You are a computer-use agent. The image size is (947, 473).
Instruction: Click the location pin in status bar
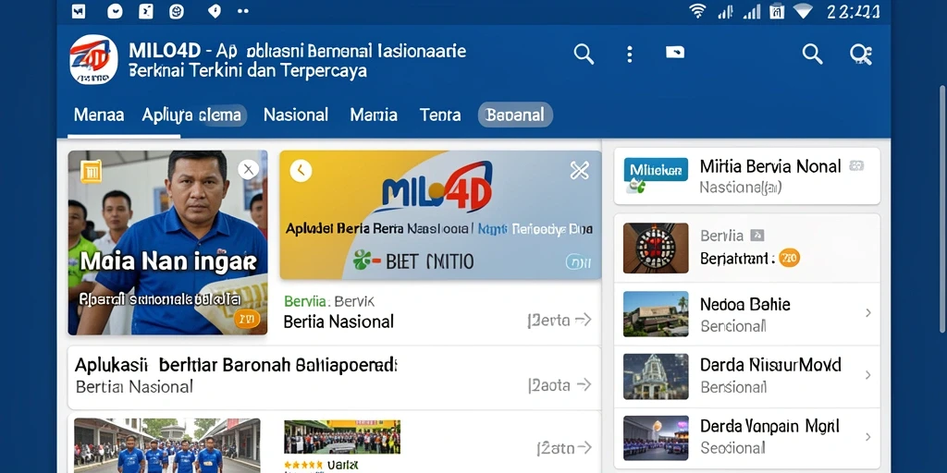coord(215,11)
